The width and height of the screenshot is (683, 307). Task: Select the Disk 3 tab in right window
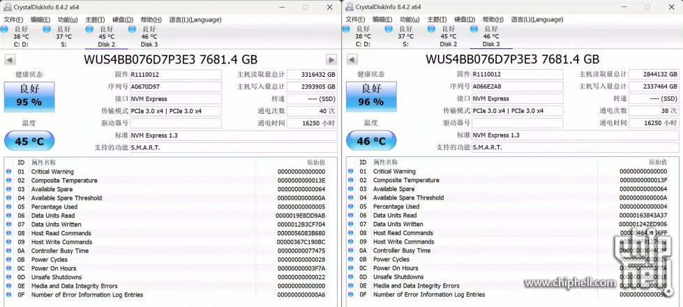[x=491, y=36]
